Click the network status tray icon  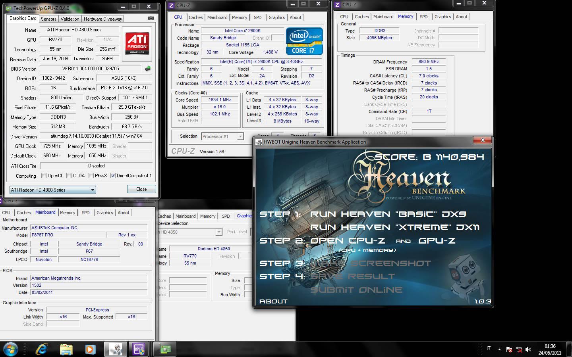coord(519,349)
